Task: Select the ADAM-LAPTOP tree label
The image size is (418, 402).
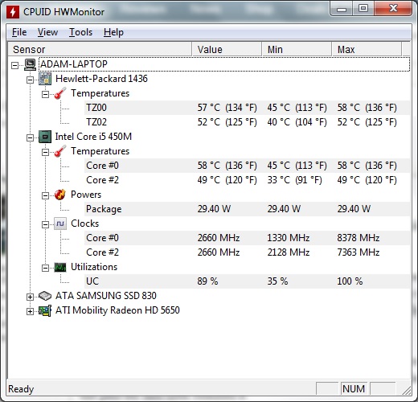Action: tap(74, 64)
